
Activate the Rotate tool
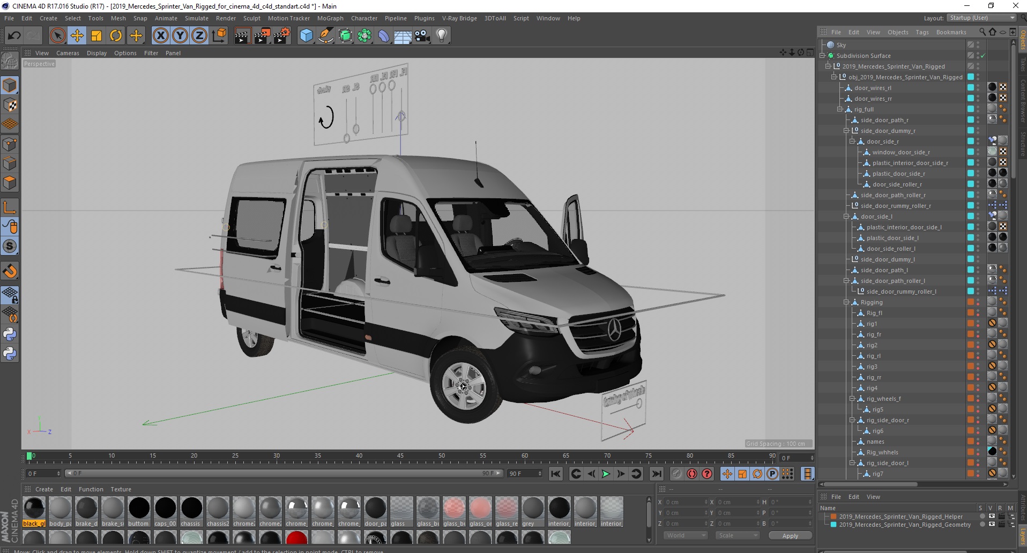click(x=116, y=36)
